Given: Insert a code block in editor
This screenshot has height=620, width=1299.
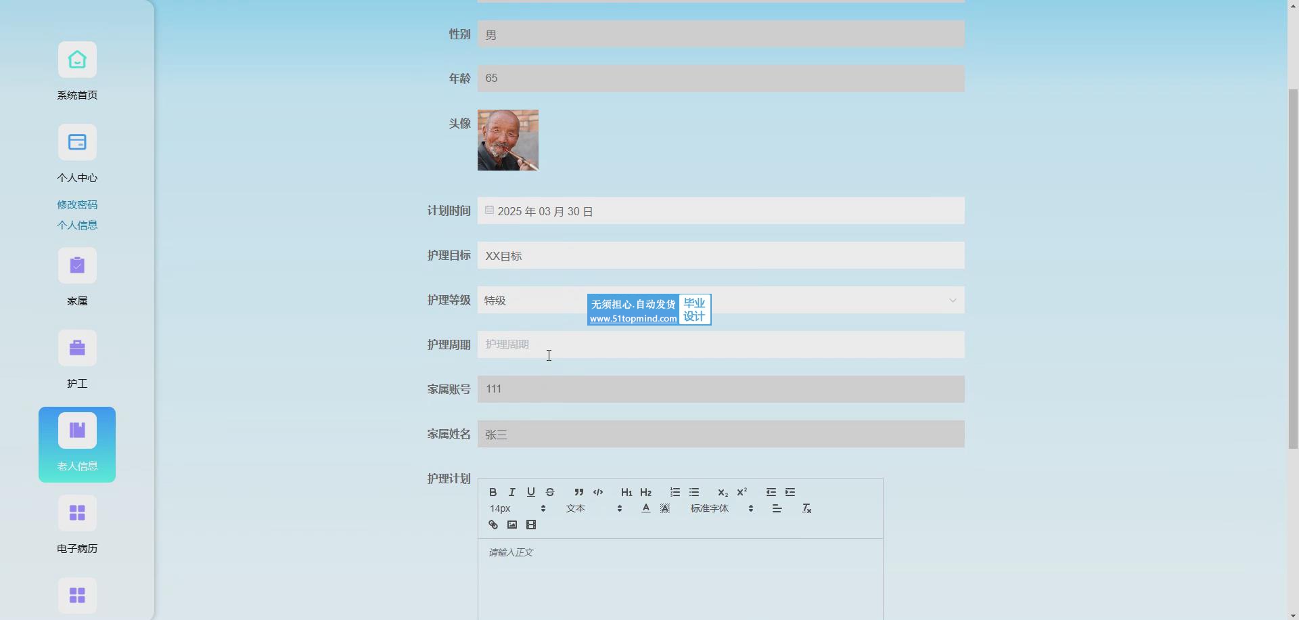Looking at the screenshot, I should coord(597,492).
